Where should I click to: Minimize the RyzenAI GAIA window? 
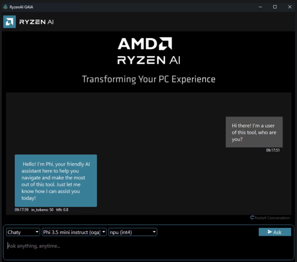(x=260, y=7)
